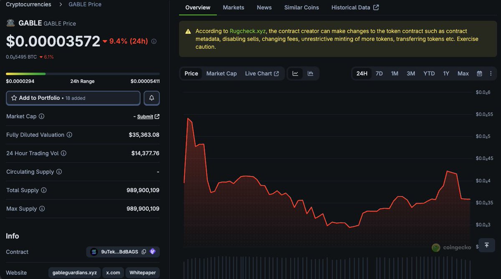This screenshot has width=501, height=279.
Task: Click the price alert bell icon
Action: click(x=152, y=98)
